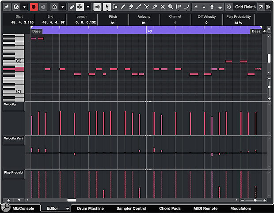Switch to the Sampler Control tab
This screenshot has height=213, width=274.
[x=131, y=209]
